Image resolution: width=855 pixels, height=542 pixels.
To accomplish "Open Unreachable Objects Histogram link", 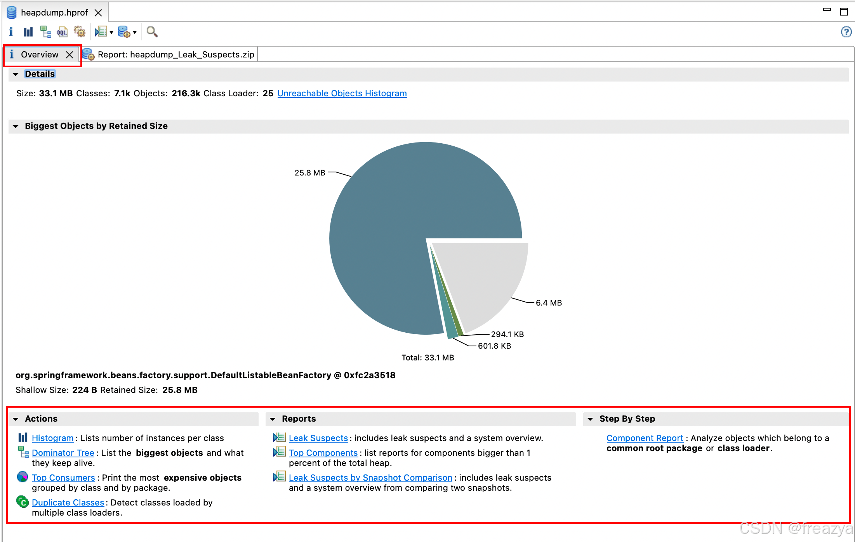I will pos(342,94).
